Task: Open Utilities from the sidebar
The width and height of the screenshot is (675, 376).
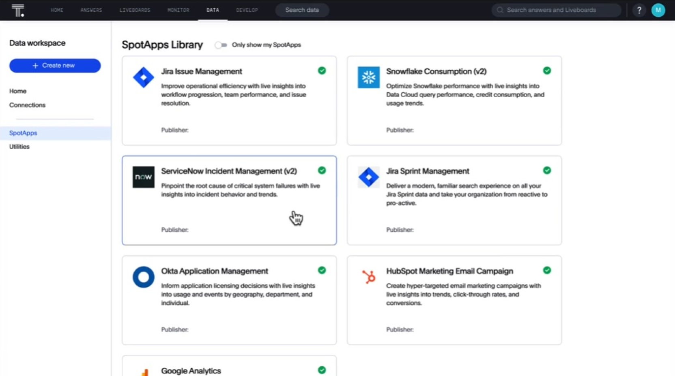Action: click(x=19, y=147)
